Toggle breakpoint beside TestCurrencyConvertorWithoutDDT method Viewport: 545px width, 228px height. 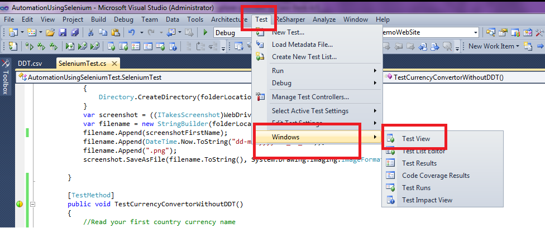click(x=20, y=204)
